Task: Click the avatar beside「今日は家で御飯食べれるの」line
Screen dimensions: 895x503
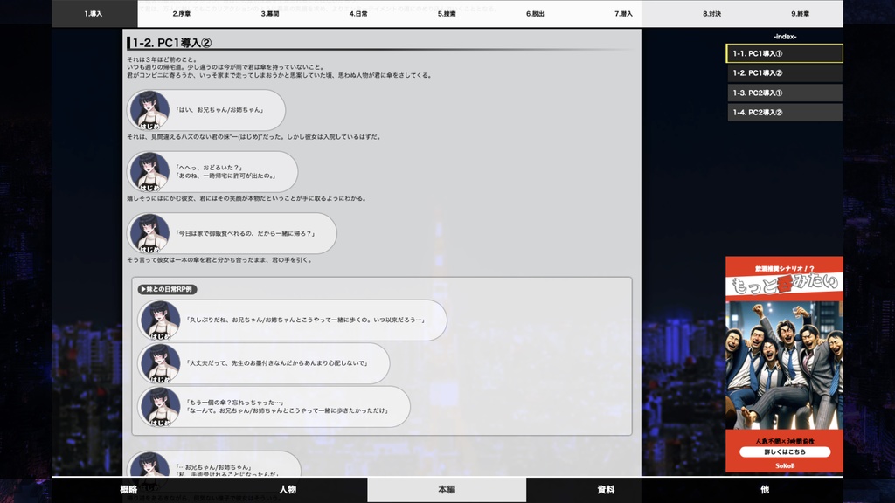Action: point(150,233)
